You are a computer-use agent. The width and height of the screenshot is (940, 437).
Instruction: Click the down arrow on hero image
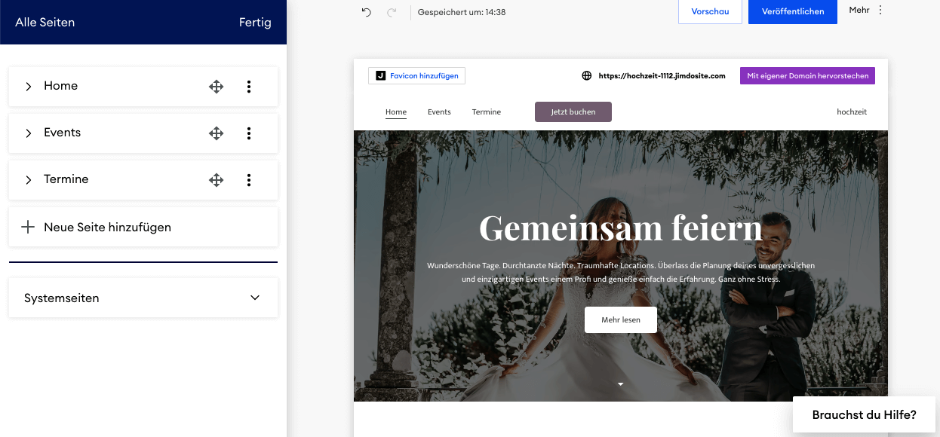pos(621,384)
